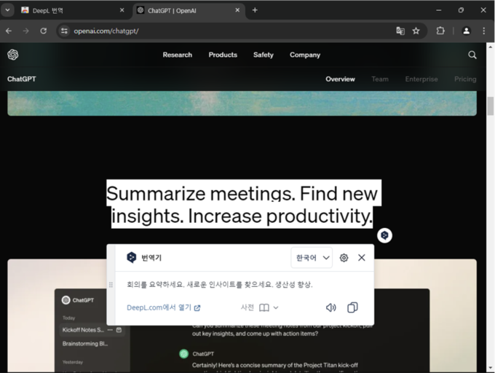The width and height of the screenshot is (495, 373).
Task: Click the scrollbar down arrow
Action: pos(490,368)
